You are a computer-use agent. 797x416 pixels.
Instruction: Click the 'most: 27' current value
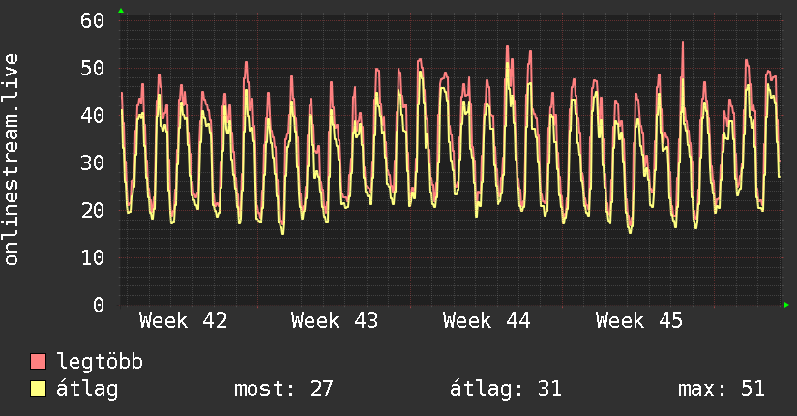283,389
